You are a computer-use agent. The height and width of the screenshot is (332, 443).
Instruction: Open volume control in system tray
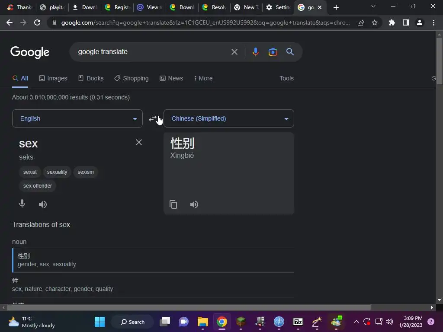click(389, 322)
